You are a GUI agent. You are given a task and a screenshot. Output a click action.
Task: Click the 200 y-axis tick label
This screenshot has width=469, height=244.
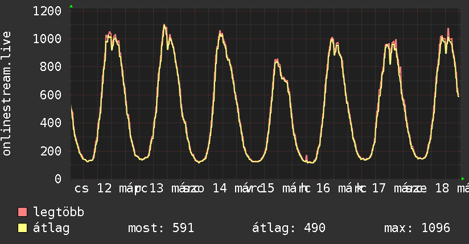[x=50, y=151]
